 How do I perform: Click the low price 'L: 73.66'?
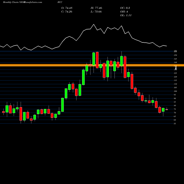pyautogui.click(x=96, y=12)
